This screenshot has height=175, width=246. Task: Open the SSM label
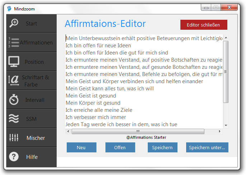[32, 119]
